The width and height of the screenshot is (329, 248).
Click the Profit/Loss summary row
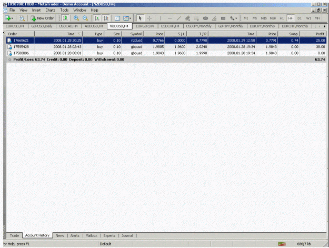tap(166, 59)
